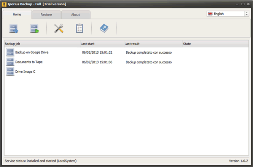Click last start '06/02/2013 15:01:06'
This screenshot has width=253, height=167.
[97, 62]
